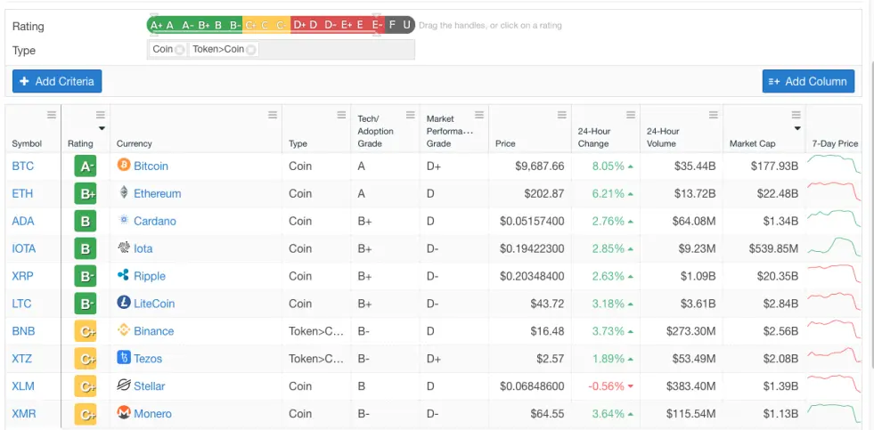This screenshot has width=874, height=430.
Task: Open the Ethereum currency link
Action: pos(157,194)
